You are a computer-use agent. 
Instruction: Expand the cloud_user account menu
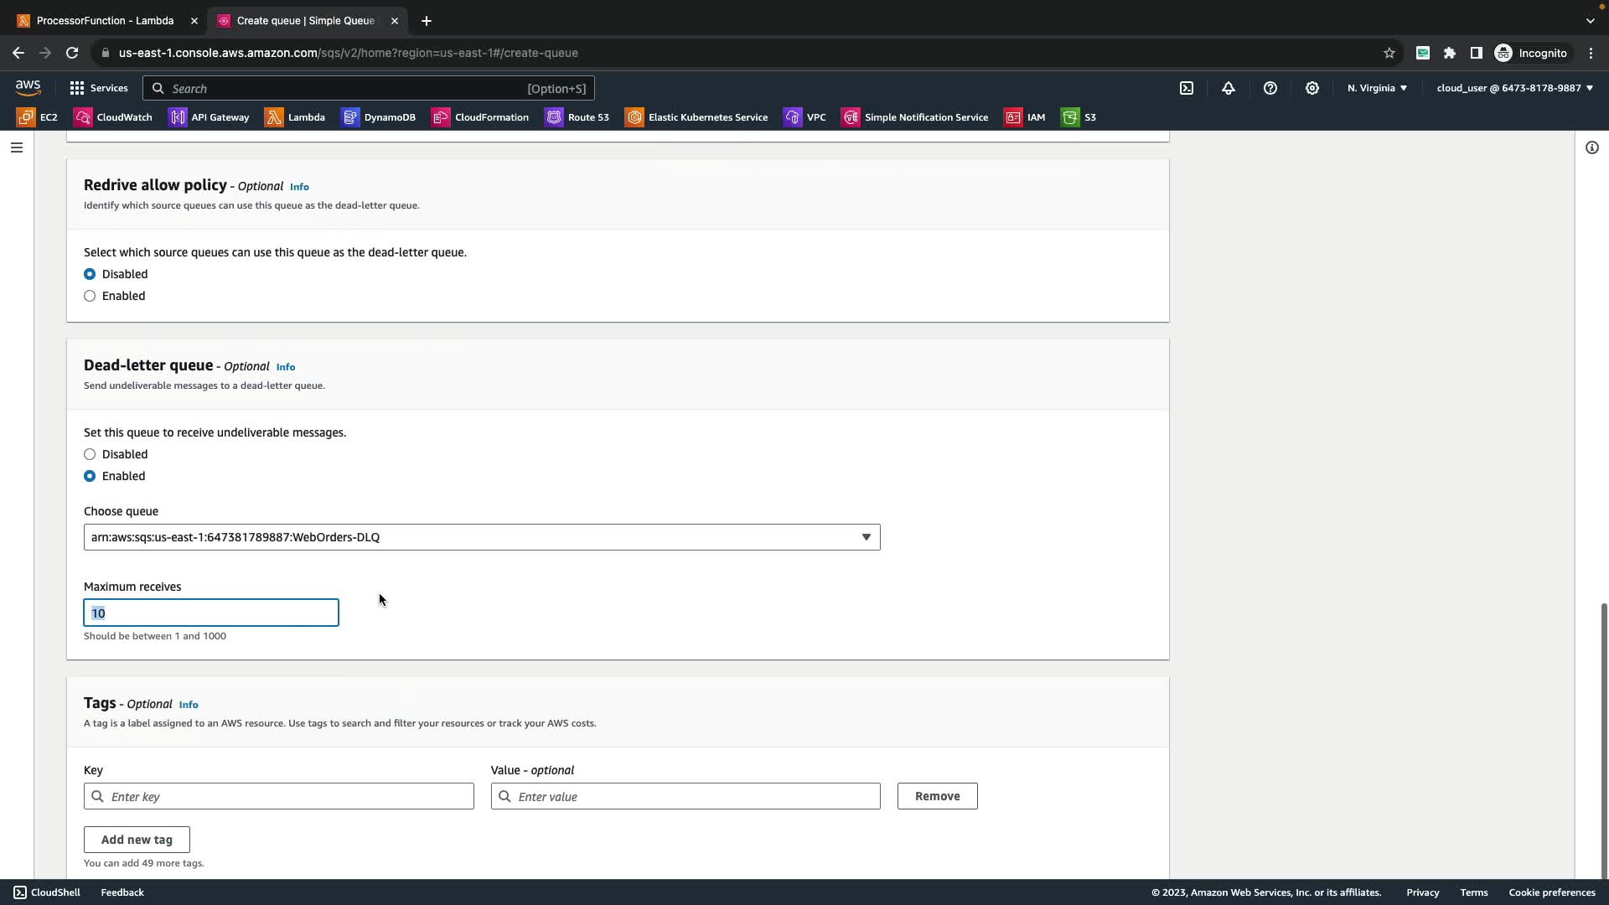(1514, 88)
